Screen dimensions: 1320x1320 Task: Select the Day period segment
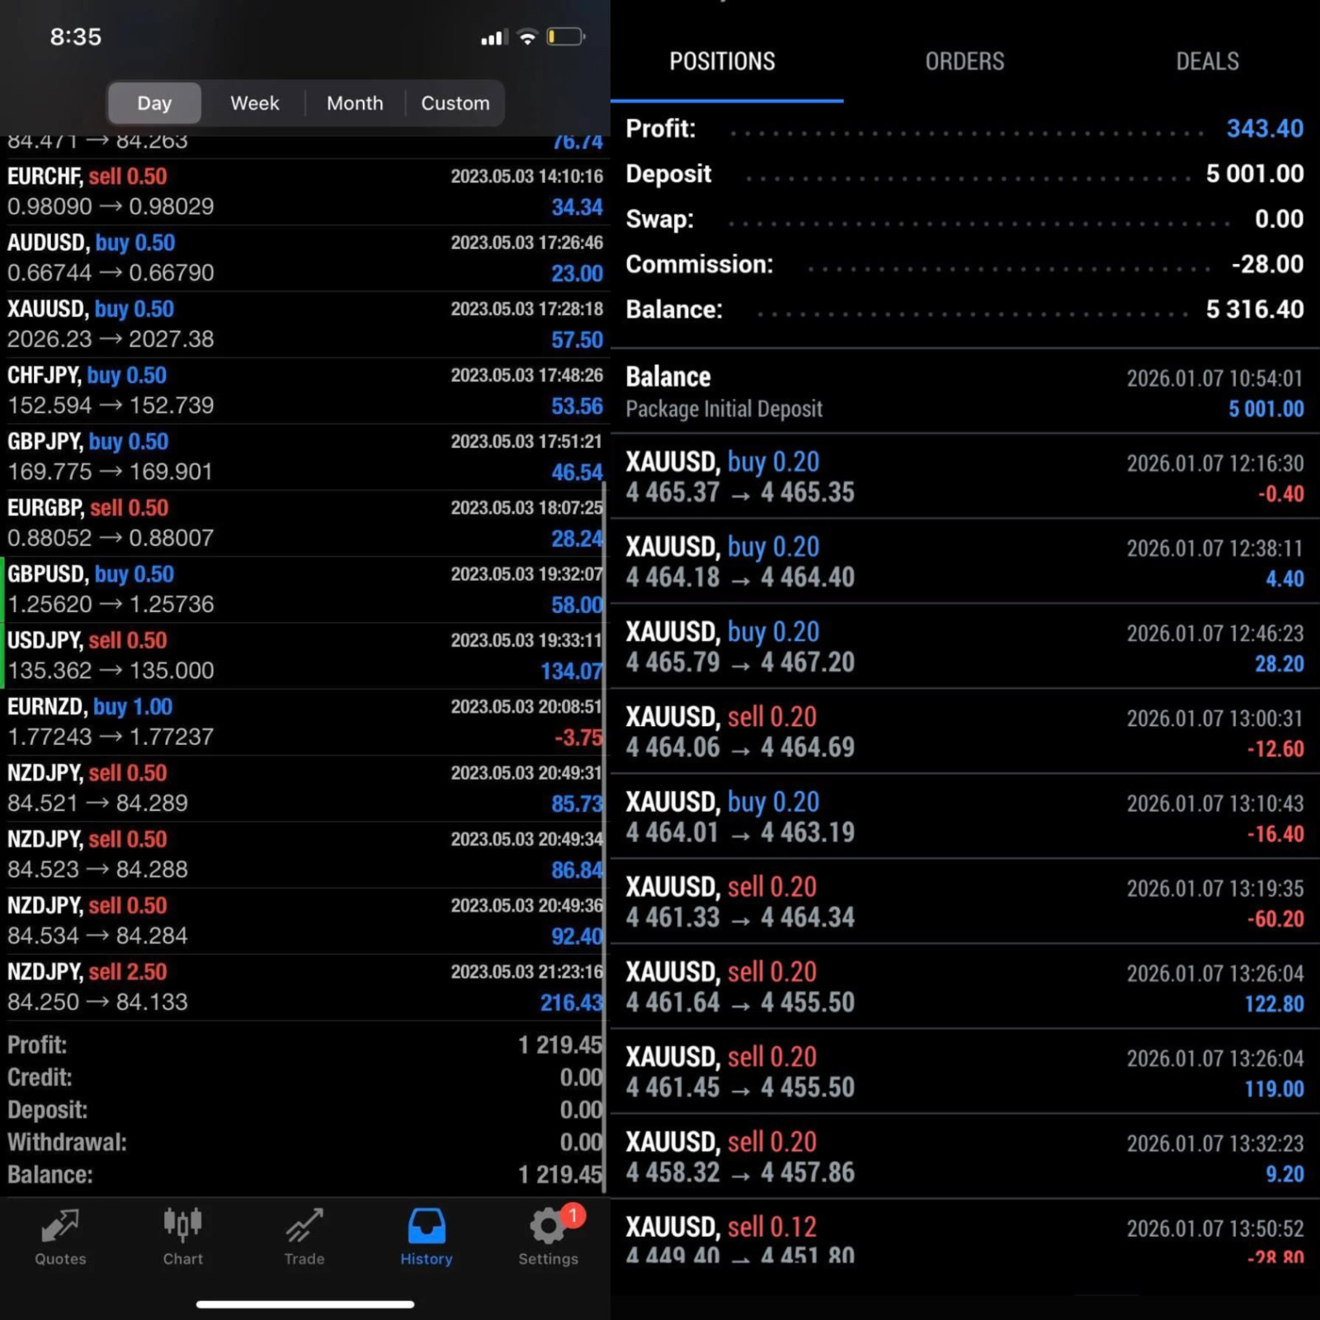[x=154, y=103]
